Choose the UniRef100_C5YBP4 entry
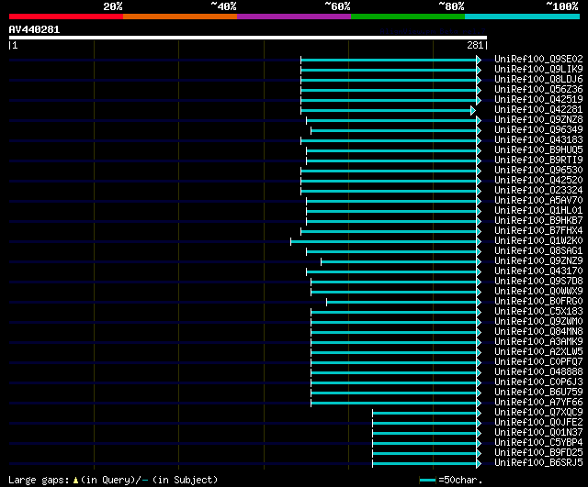588x487 pixels. (x=538, y=443)
